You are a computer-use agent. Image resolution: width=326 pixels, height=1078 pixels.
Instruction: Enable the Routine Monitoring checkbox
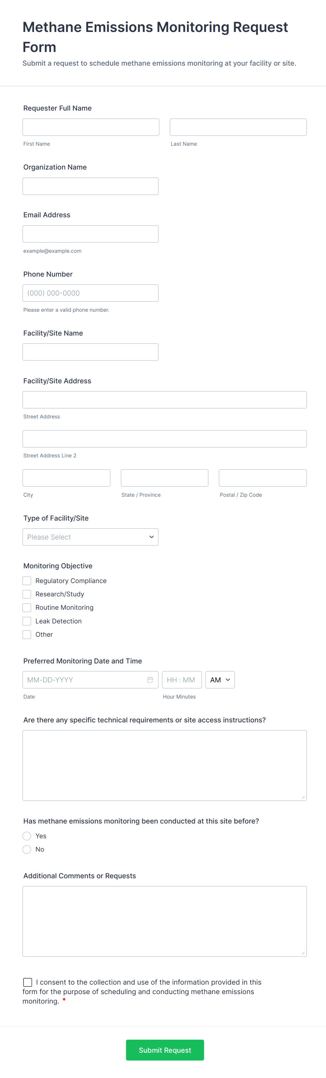(x=27, y=607)
